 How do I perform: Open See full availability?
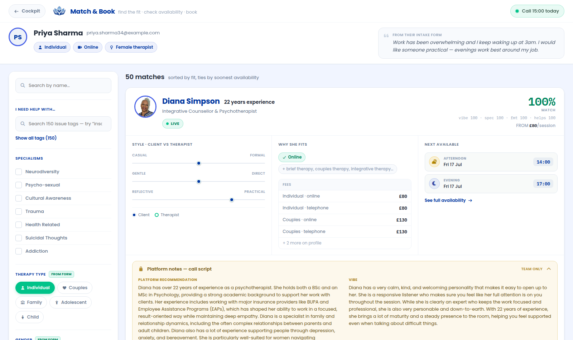(448, 200)
